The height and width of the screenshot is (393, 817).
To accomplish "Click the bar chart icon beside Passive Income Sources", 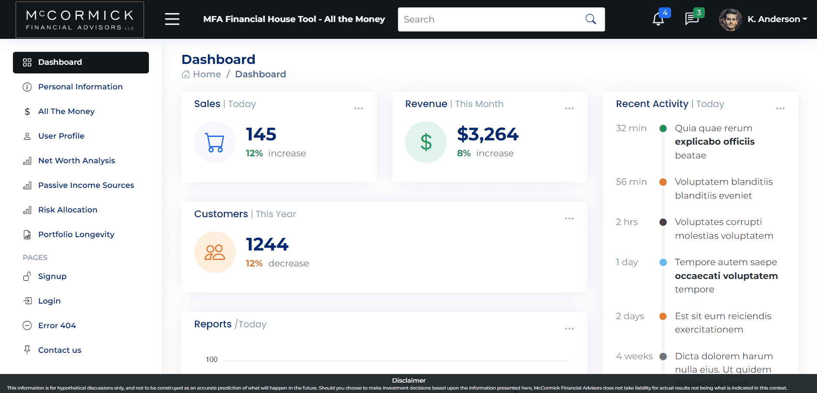I will point(27,186).
